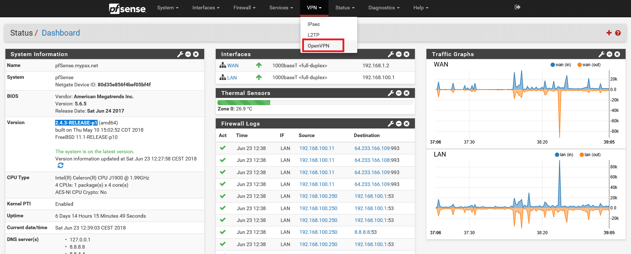Click the WAN traffic graph spike
Screen dimensions: 631x254
tap(559, 114)
